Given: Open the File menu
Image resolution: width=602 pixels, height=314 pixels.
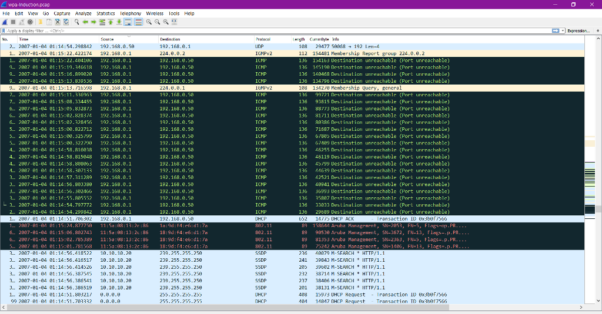Looking at the screenshot, I should pyautogui.click(x=6, y=13).
